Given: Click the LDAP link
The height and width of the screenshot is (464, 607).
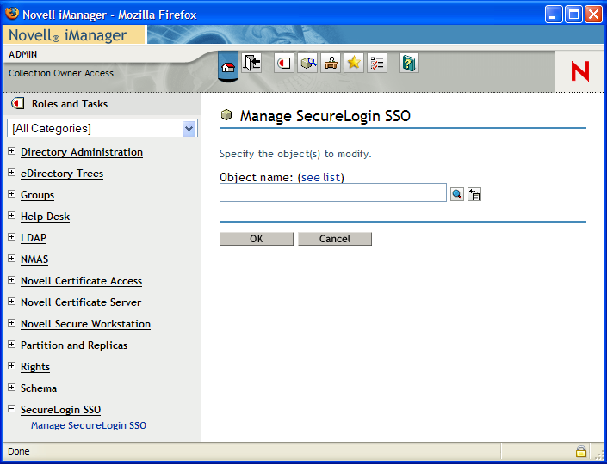Looking at the screenshot, I should click(x=34, y=238).
